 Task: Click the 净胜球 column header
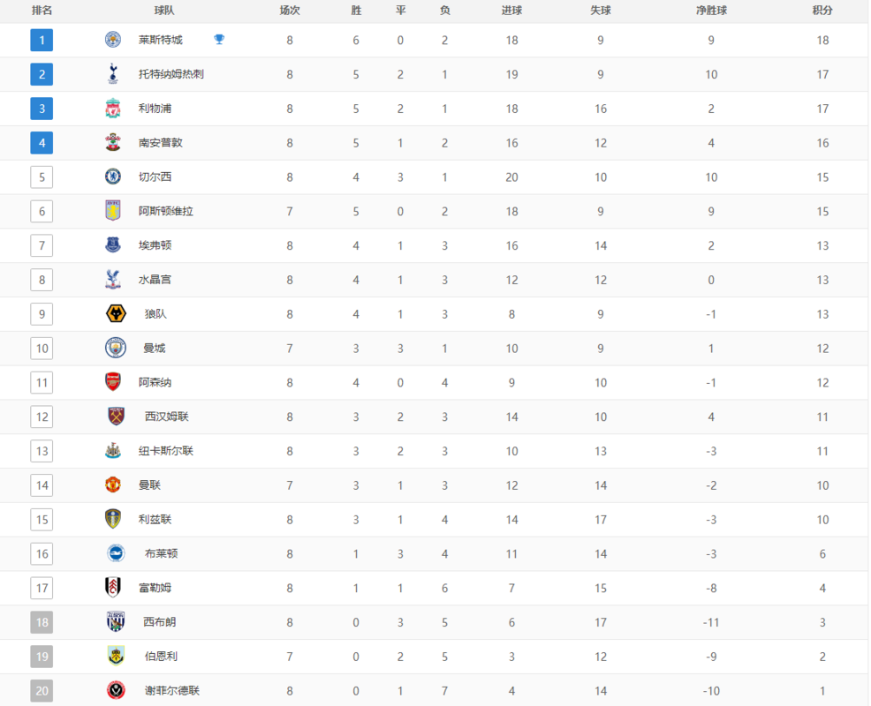point(712,11)
